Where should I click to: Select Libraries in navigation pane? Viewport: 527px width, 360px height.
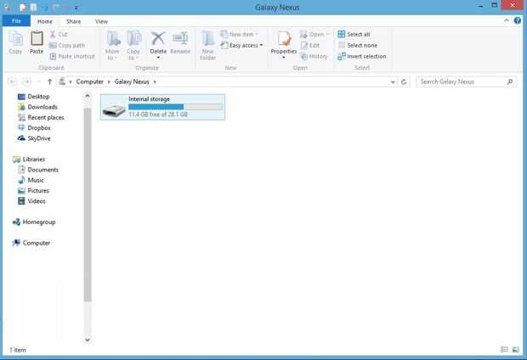coord(29,159)
